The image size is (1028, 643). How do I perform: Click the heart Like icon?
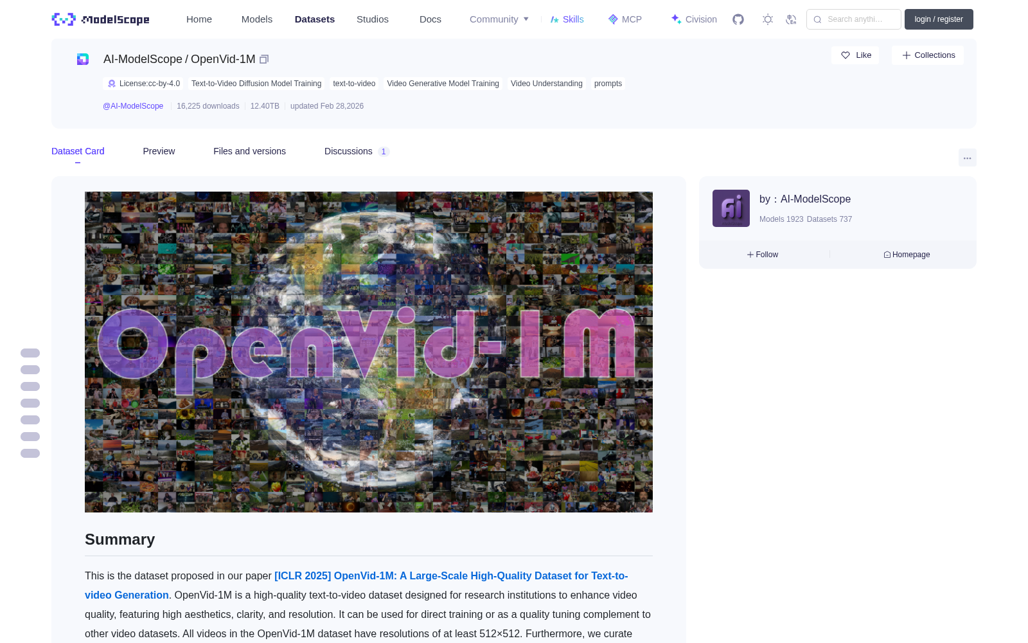(x=846, y=55)
